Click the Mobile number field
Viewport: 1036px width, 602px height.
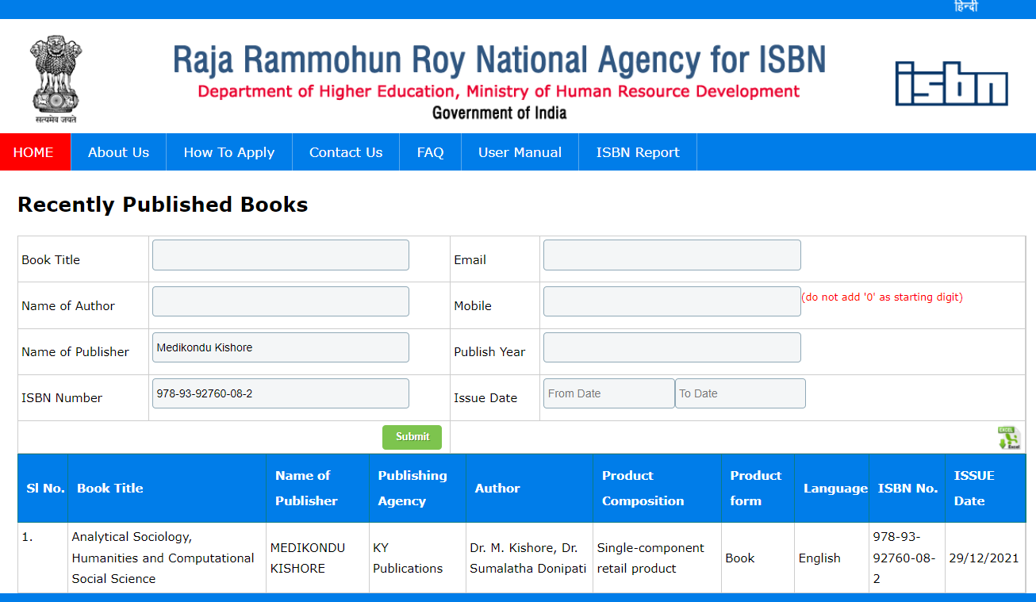click(x=672, y=301)
